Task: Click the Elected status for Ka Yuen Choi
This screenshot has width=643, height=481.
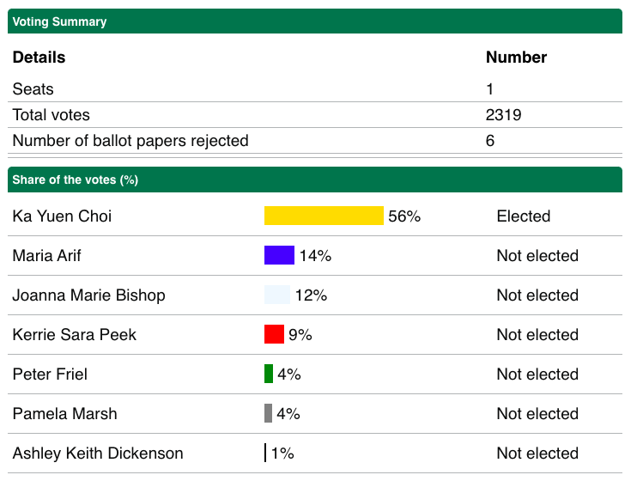Action: pyautogui.click(x=523, y=216)
